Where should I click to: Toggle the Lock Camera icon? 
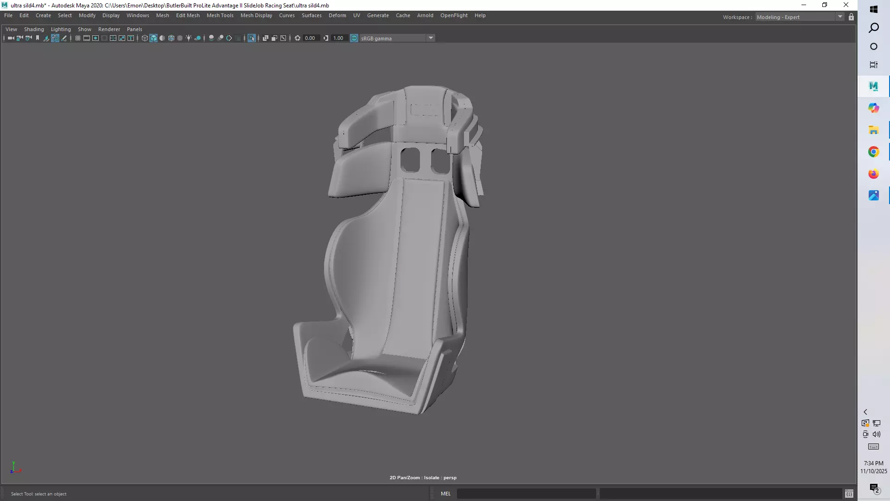(20, 38)
